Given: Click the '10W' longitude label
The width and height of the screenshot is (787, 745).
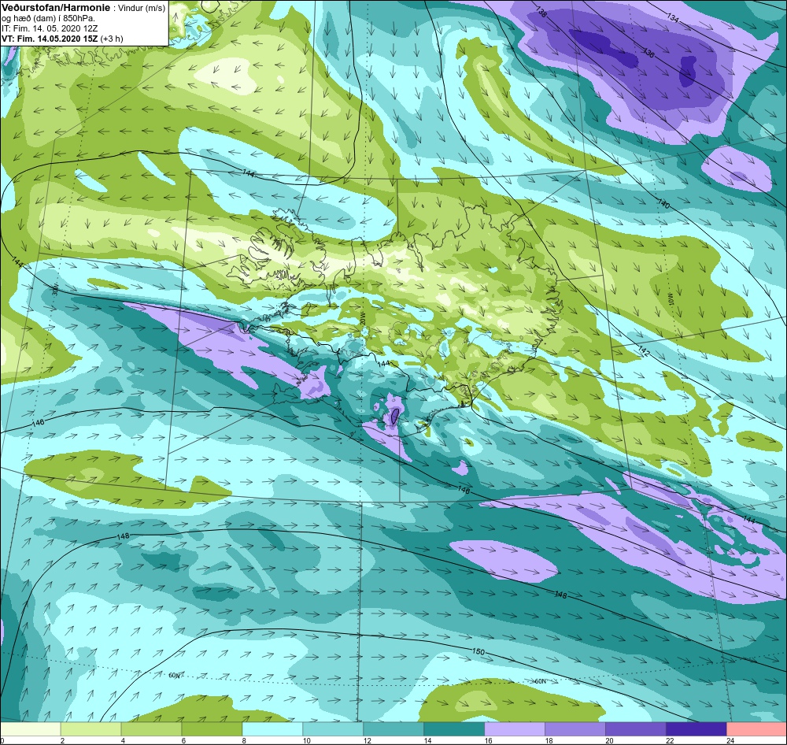Looking at the screenshot, I should click(x=670, y=300).
